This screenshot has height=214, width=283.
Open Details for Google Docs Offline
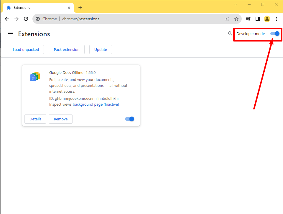click(x=35, y=119)
